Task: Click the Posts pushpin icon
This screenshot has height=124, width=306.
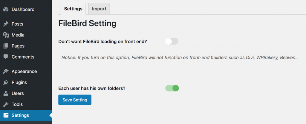Action: coord(6,24)
